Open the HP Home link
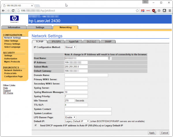Viewport: 173px width, 137px height. tap(8, 93)
